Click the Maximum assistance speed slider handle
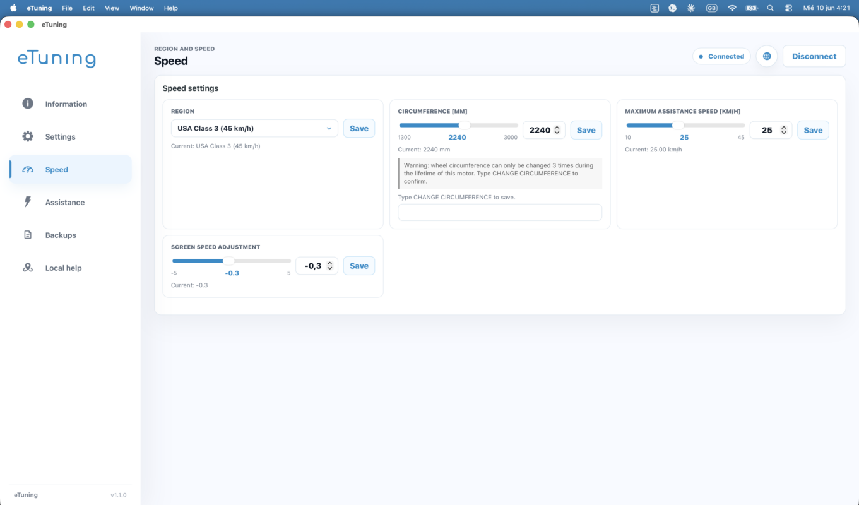Viewport: 859px width, 505px height. click(x=678, y=125)
